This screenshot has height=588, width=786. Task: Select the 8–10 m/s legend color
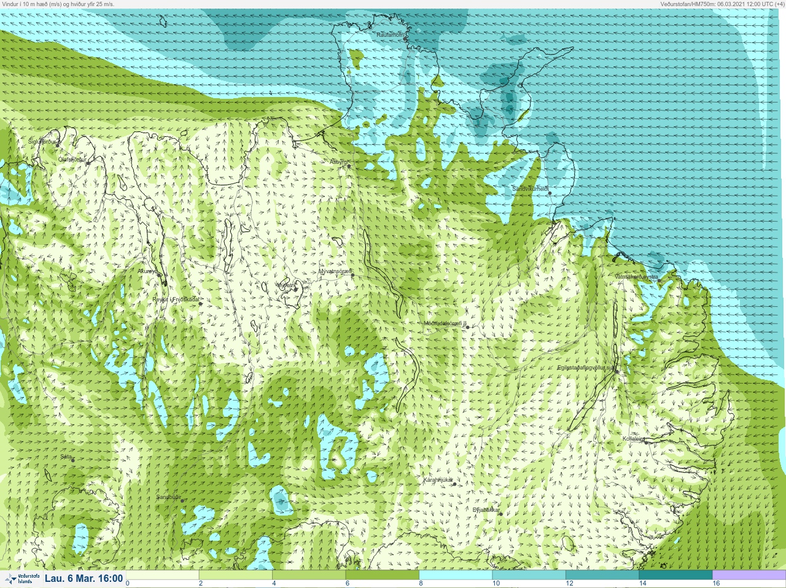(456, 575)
